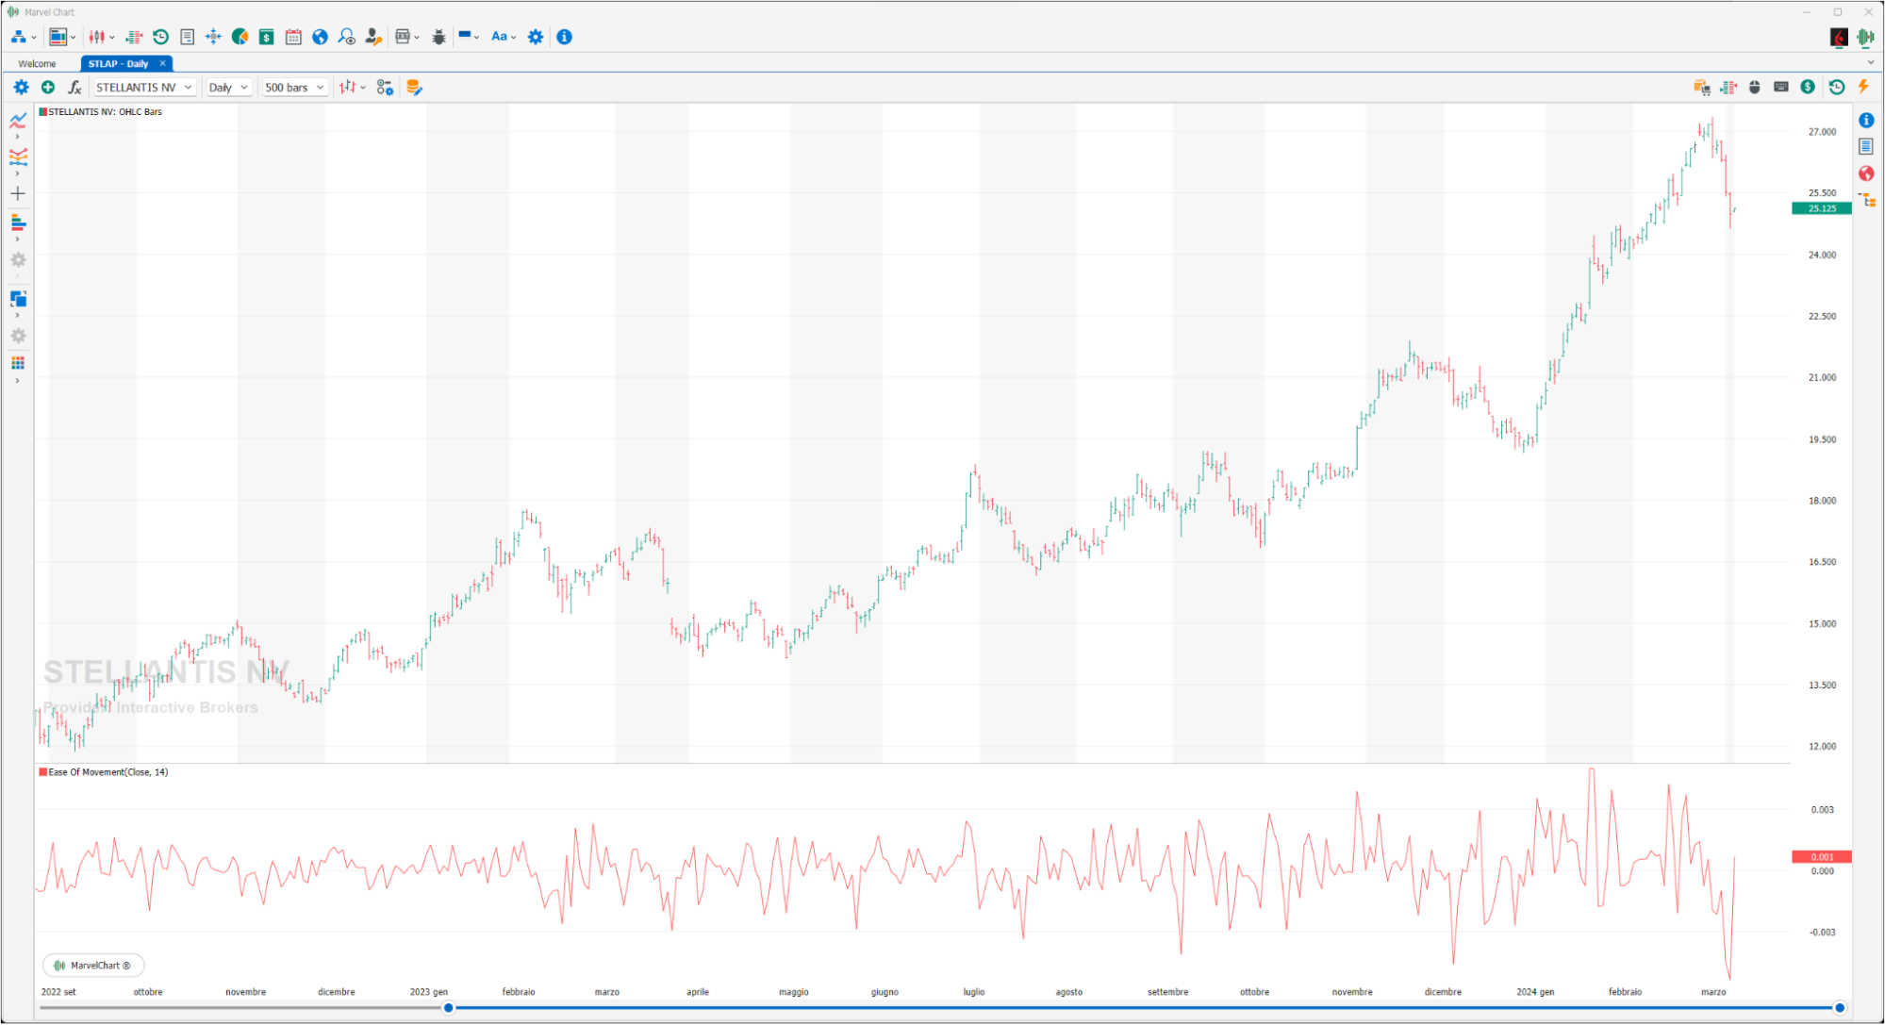Click the orange lightning bolt icon
Viewport: 1885px width, 1025px height.
[x=1863, y=87]
